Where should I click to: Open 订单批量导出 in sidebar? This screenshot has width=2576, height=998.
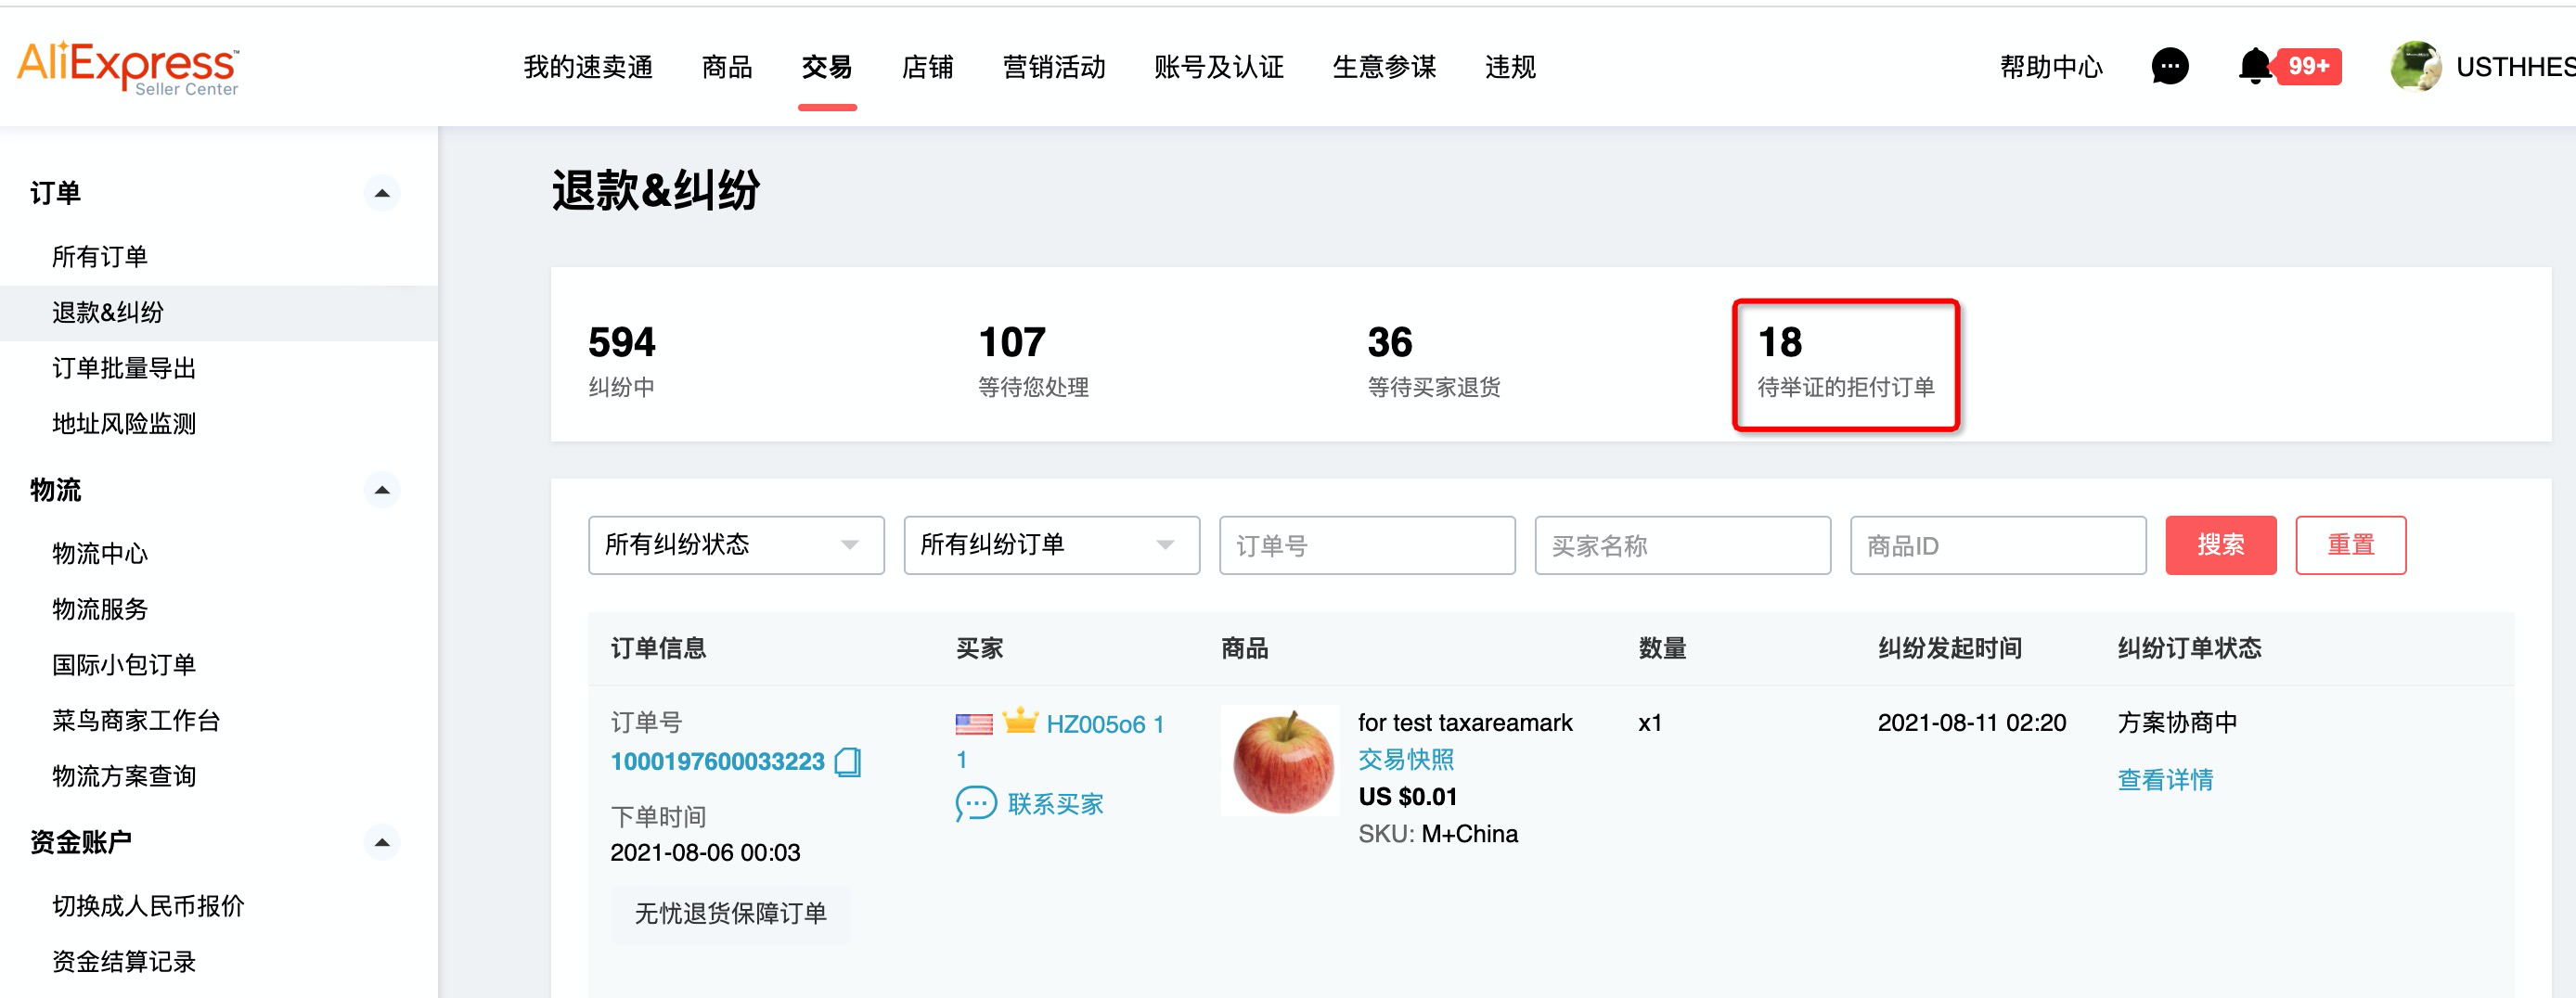(x=124, y=368)
